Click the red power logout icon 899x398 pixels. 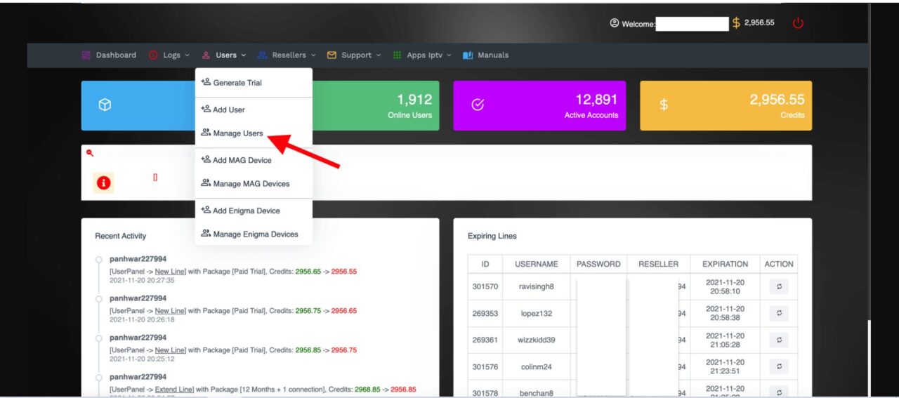pyautogui.click(x=798, y=23)
